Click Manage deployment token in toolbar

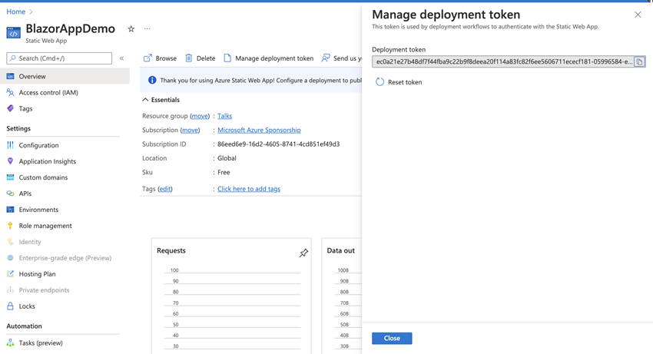pyautogui.click(x=269, y=58)
